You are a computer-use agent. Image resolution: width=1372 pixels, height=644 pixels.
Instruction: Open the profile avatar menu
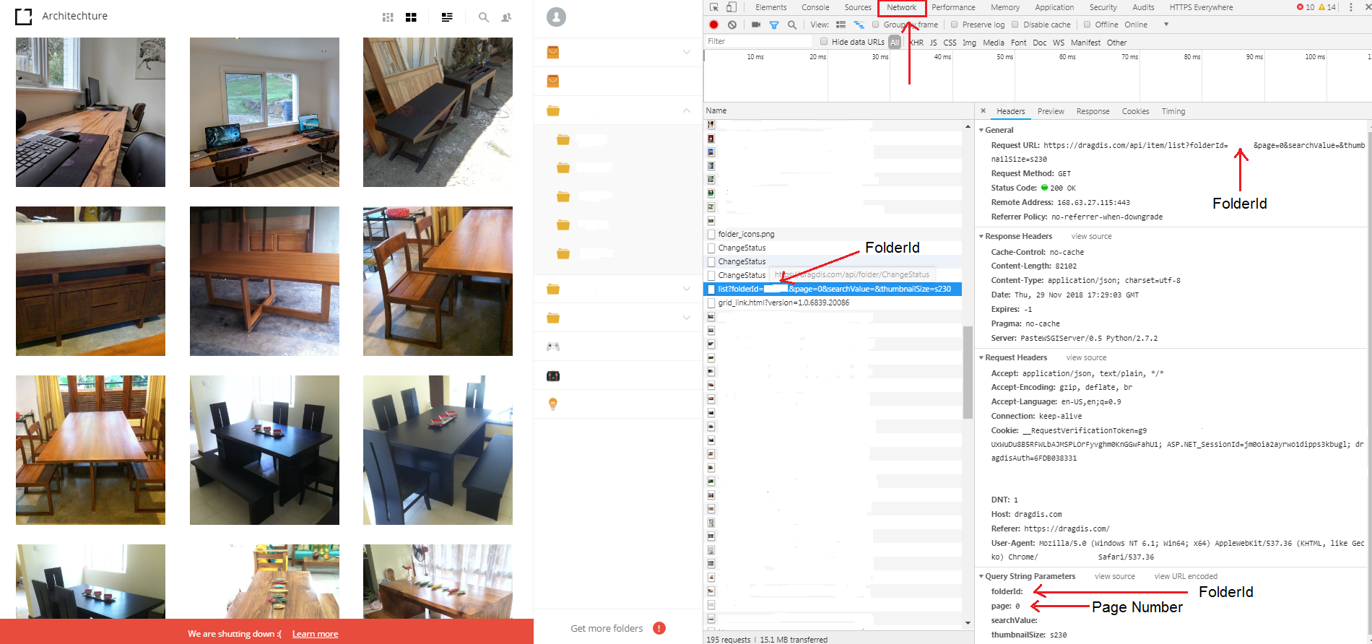point(556,17)
